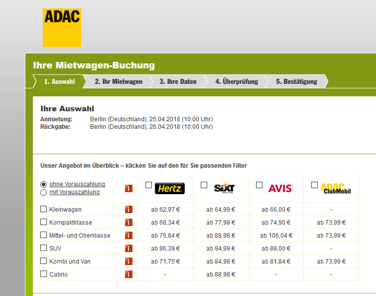Select AVIS Kleinwagen price ab 66,00 €

tap(276, 210)
